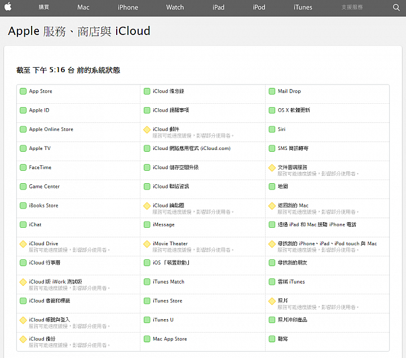Image resolution: width=406 pixels, height=358 pixels.
Task: Select the iMessage label
Action: pyautogui.click(x=164, y=225)
